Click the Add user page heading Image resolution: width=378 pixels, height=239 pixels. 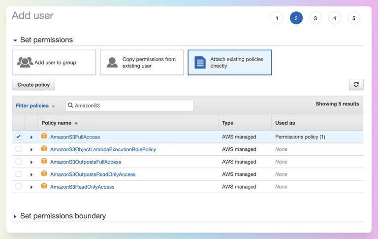coord(33,15)
